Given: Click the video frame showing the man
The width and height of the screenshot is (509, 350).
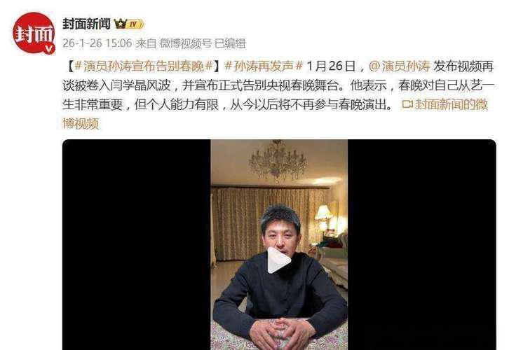Looking at the screenshot, I should 279,245.
